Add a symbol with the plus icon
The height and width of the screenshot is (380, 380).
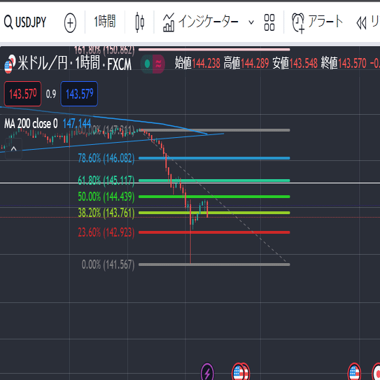click(70, 23)
